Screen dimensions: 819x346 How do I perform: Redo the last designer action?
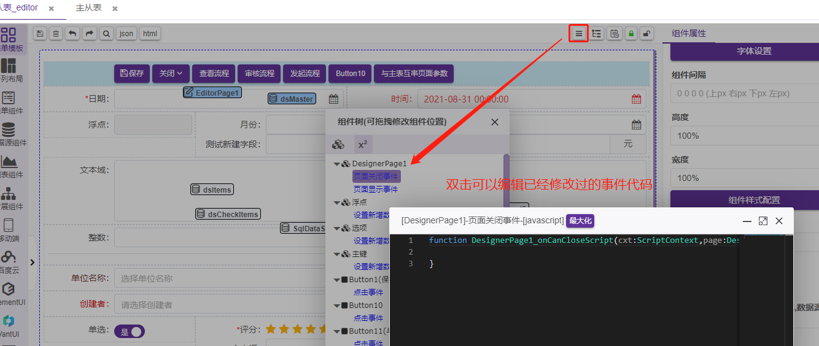90,34
